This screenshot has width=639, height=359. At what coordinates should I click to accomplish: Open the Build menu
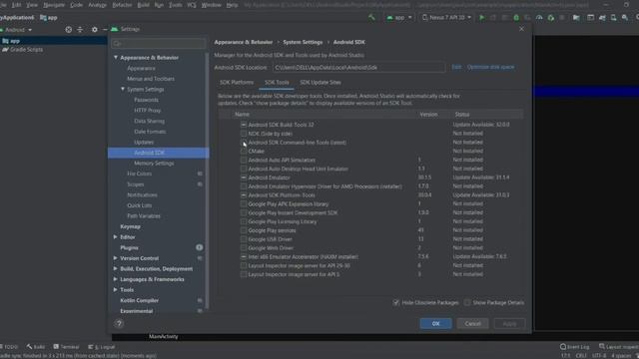coord(143,5)
